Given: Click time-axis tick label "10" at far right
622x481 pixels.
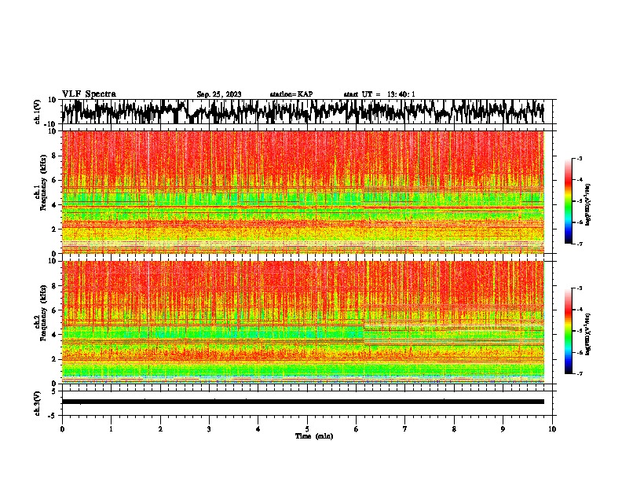Looking at the screenshot, I should click(552, 429).
